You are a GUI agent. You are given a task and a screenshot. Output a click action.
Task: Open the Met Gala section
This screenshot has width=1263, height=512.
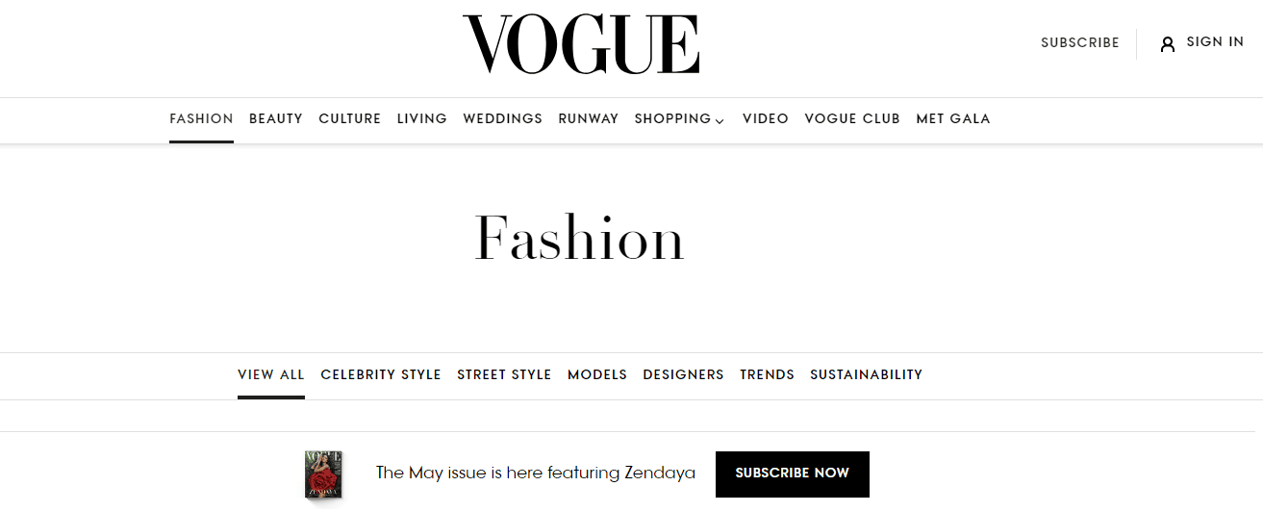pos(953,119)
